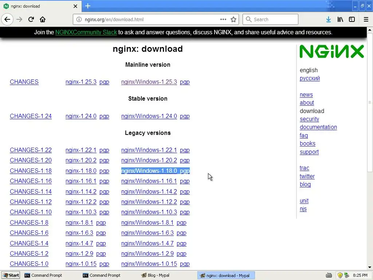
Task: Open the blog sidebar link
Action: click(305, 184)
